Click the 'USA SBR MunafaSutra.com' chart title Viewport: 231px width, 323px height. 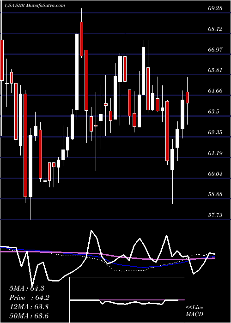pyautogui.click(x=35, y=5)
